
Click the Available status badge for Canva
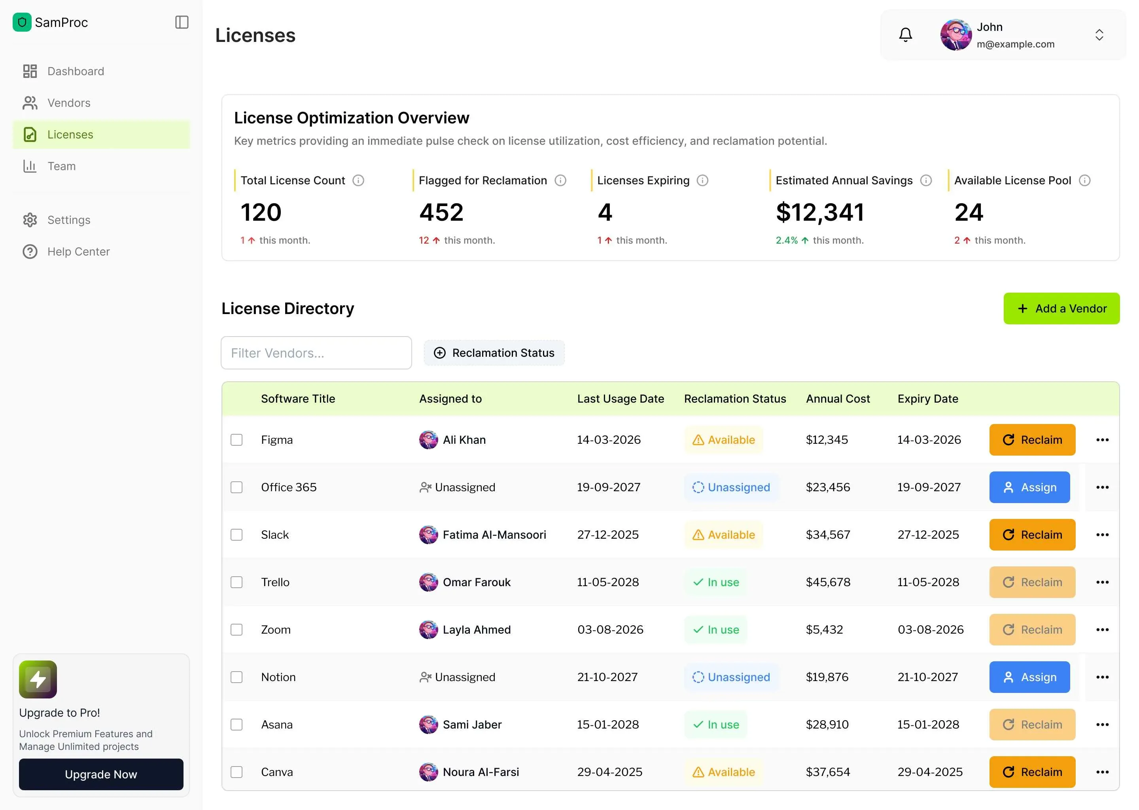click(724, 772)
